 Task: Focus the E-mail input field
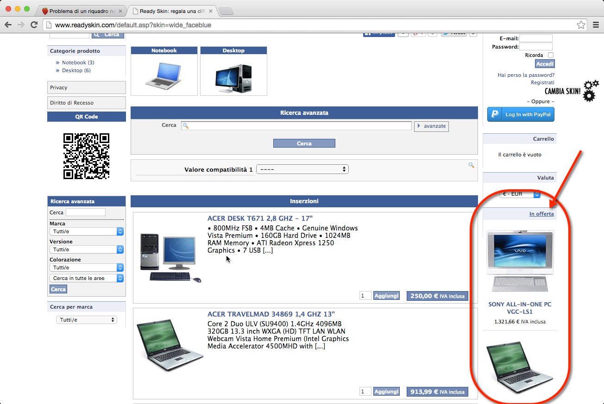click(x=536, y=38)
